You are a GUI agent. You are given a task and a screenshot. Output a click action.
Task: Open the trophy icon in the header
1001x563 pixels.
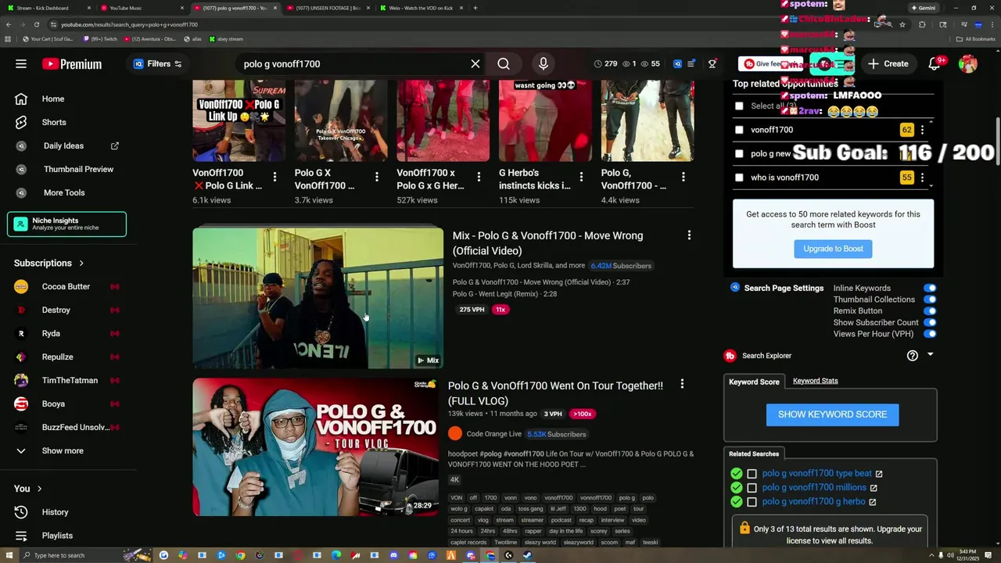tap(712, 64)
